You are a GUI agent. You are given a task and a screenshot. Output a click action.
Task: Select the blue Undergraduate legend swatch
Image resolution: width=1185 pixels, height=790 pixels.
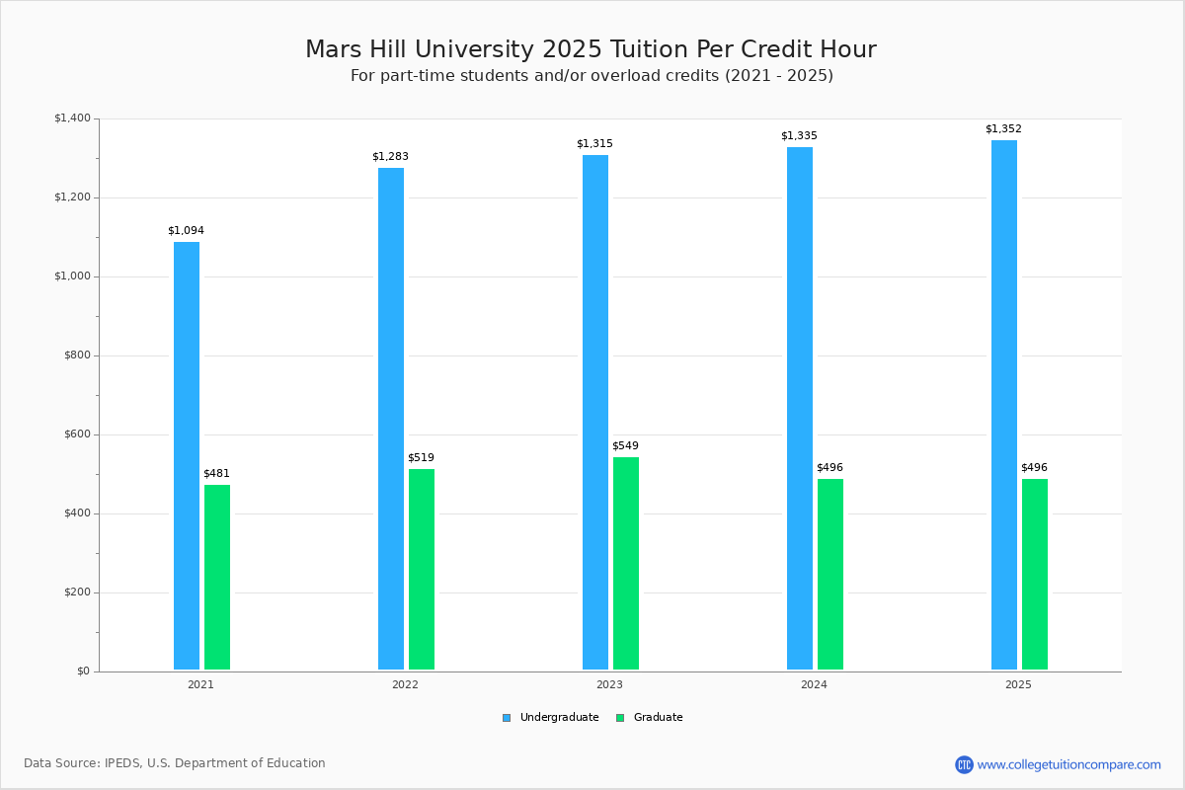[506, 717]
